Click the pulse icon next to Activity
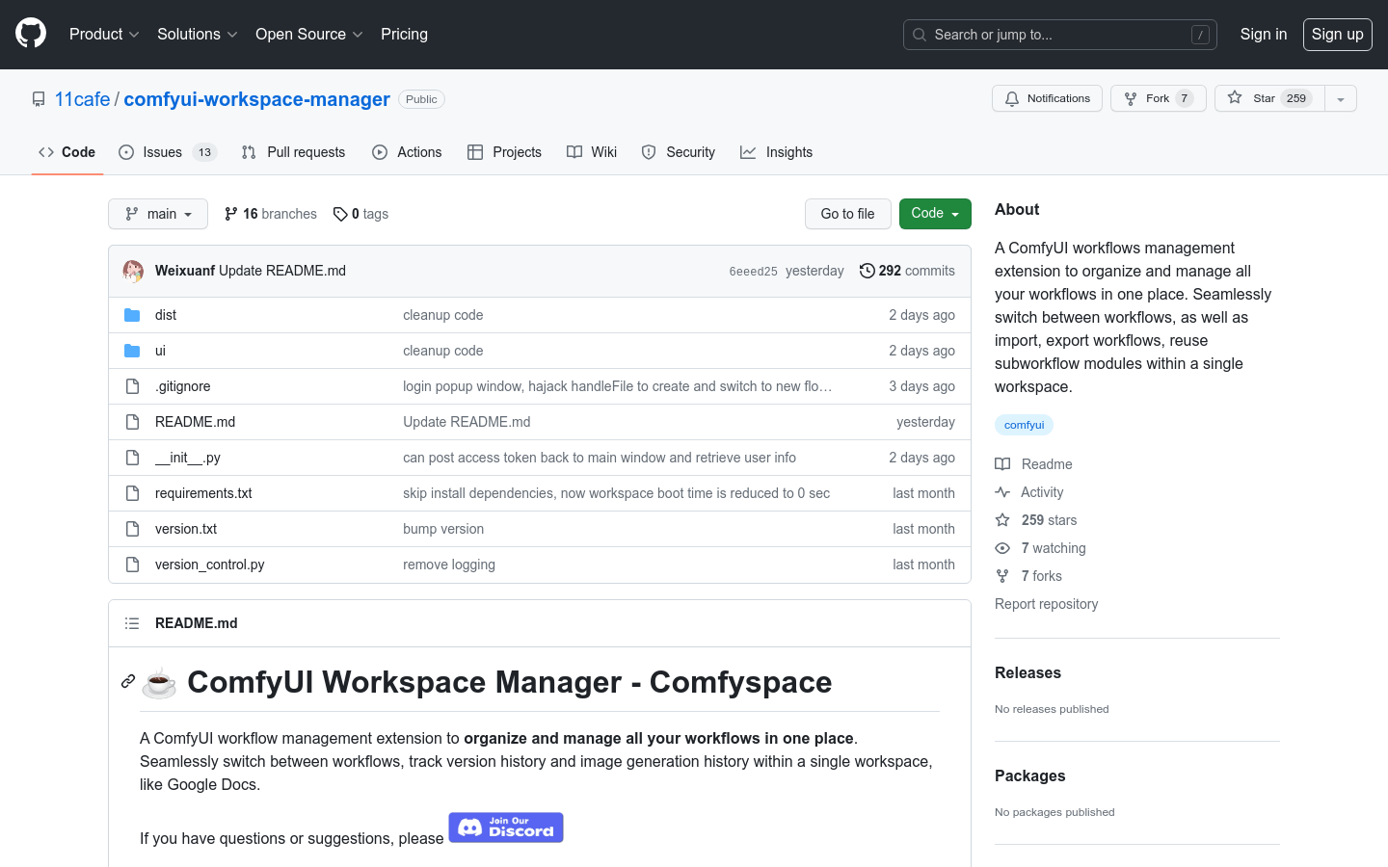The height and width of the screenshot is (867, 1388). click(x=1002, y=492)
